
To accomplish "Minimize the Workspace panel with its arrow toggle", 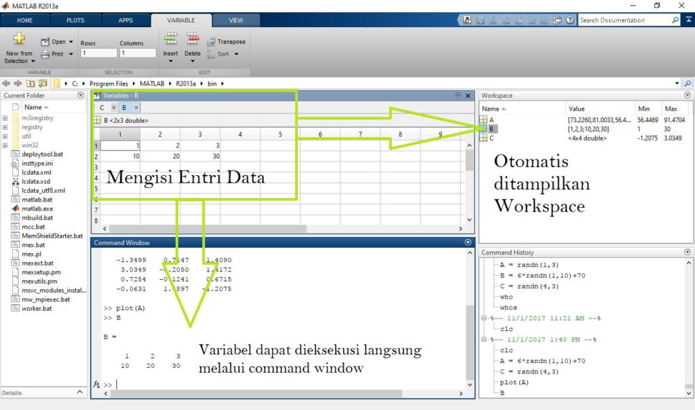I will point(687,95).
